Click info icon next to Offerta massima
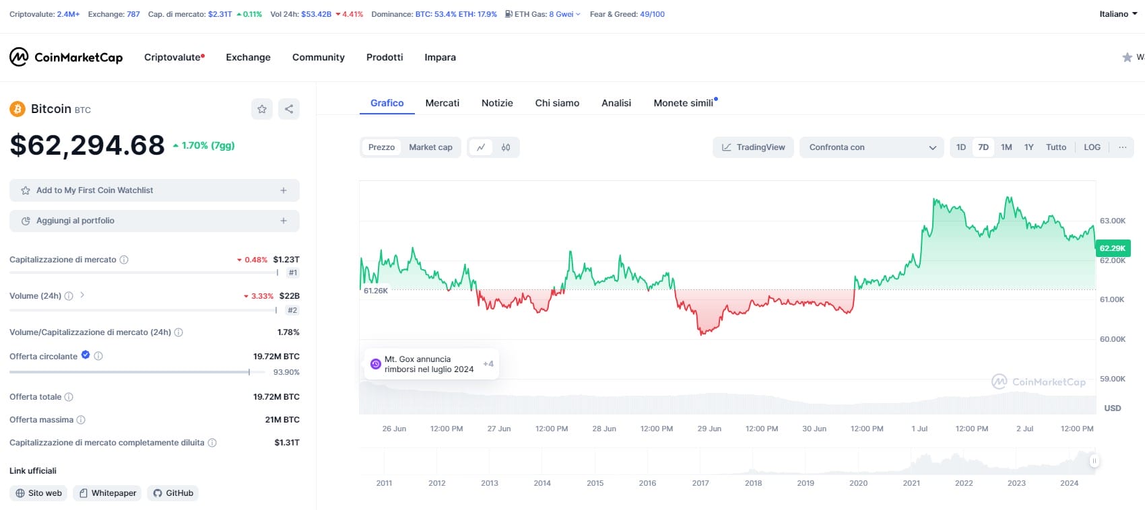 tap(81, 420)
